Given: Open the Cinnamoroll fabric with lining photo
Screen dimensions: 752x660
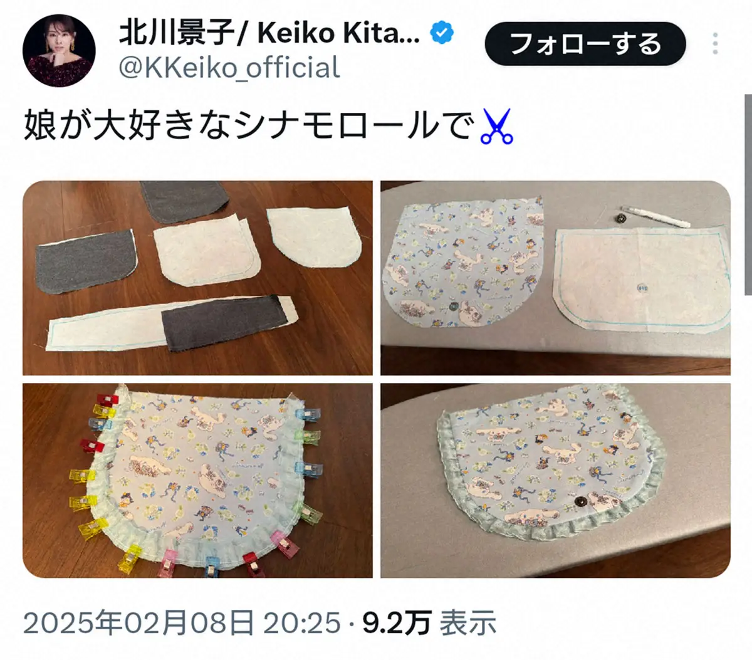Looking at the screenshot, I should [x=555, y=278].
